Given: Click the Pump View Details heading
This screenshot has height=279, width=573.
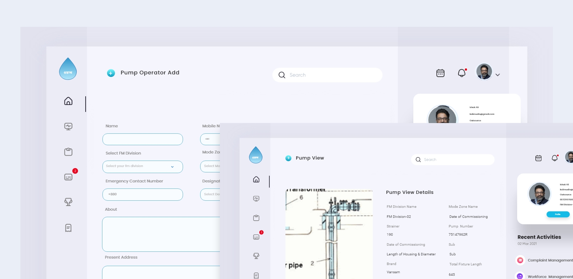Looking at the screenshot, I should (x=410, y=192).
